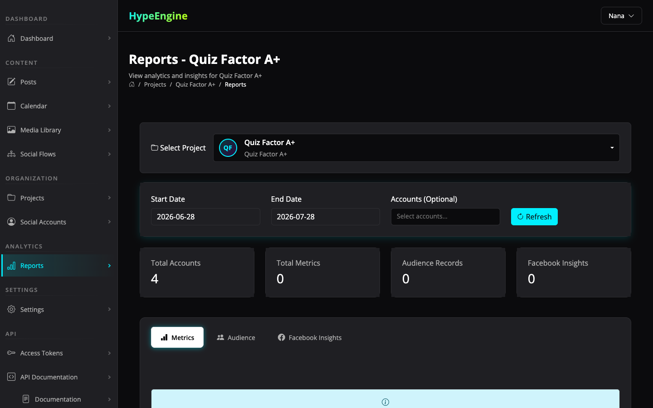Click the Calendar icon in sidebar
This screenshot has height=408, width=653.
(x=11, y=106)
